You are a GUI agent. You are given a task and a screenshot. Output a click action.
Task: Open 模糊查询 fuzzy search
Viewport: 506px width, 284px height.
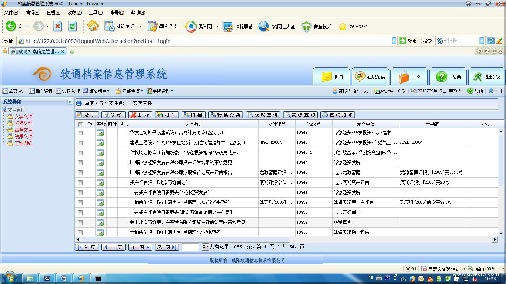263,115
